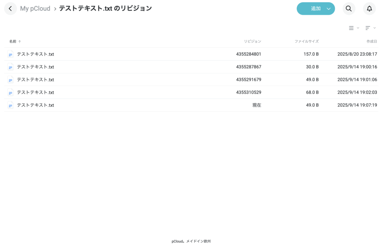The image size is (380, 247).
Task: Click the back arrow at top left
Action: coord(10,8)
